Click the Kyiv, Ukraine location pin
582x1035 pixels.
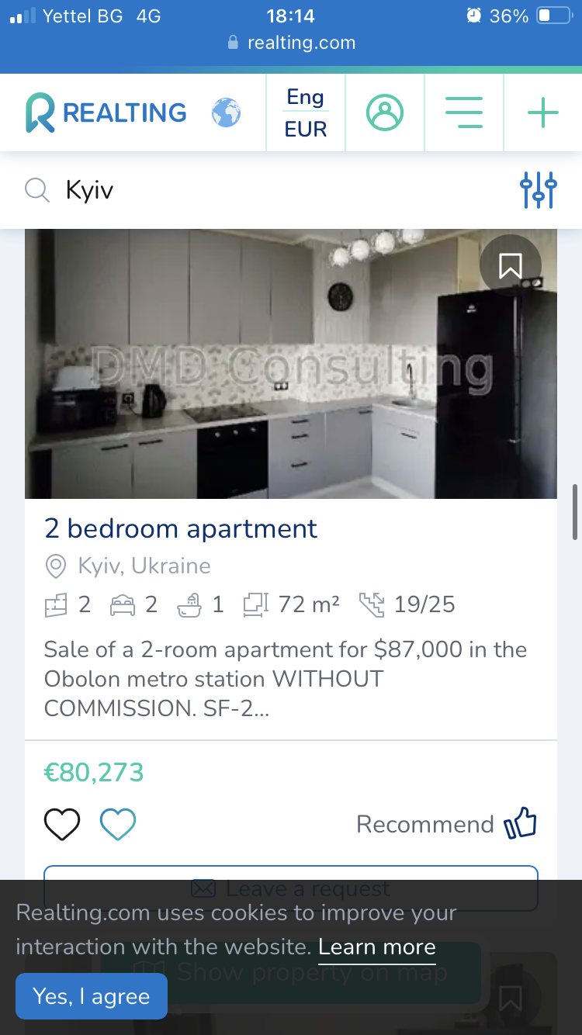pos(56,566)
